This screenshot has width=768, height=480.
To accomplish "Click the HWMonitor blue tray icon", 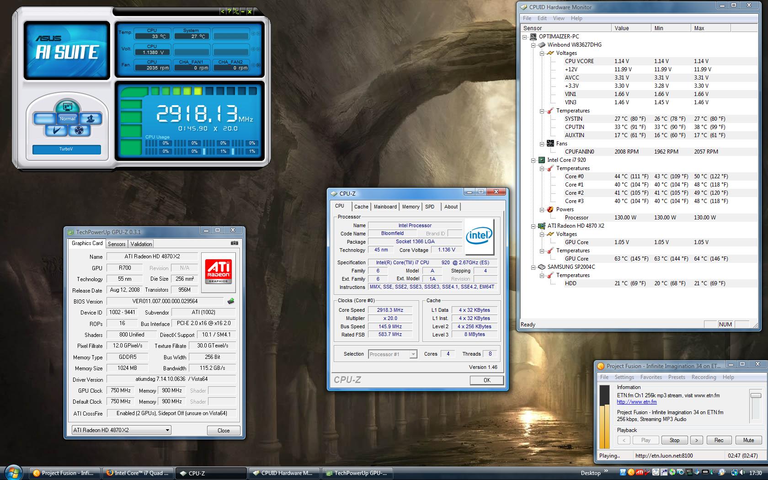I will coord(623,473).
